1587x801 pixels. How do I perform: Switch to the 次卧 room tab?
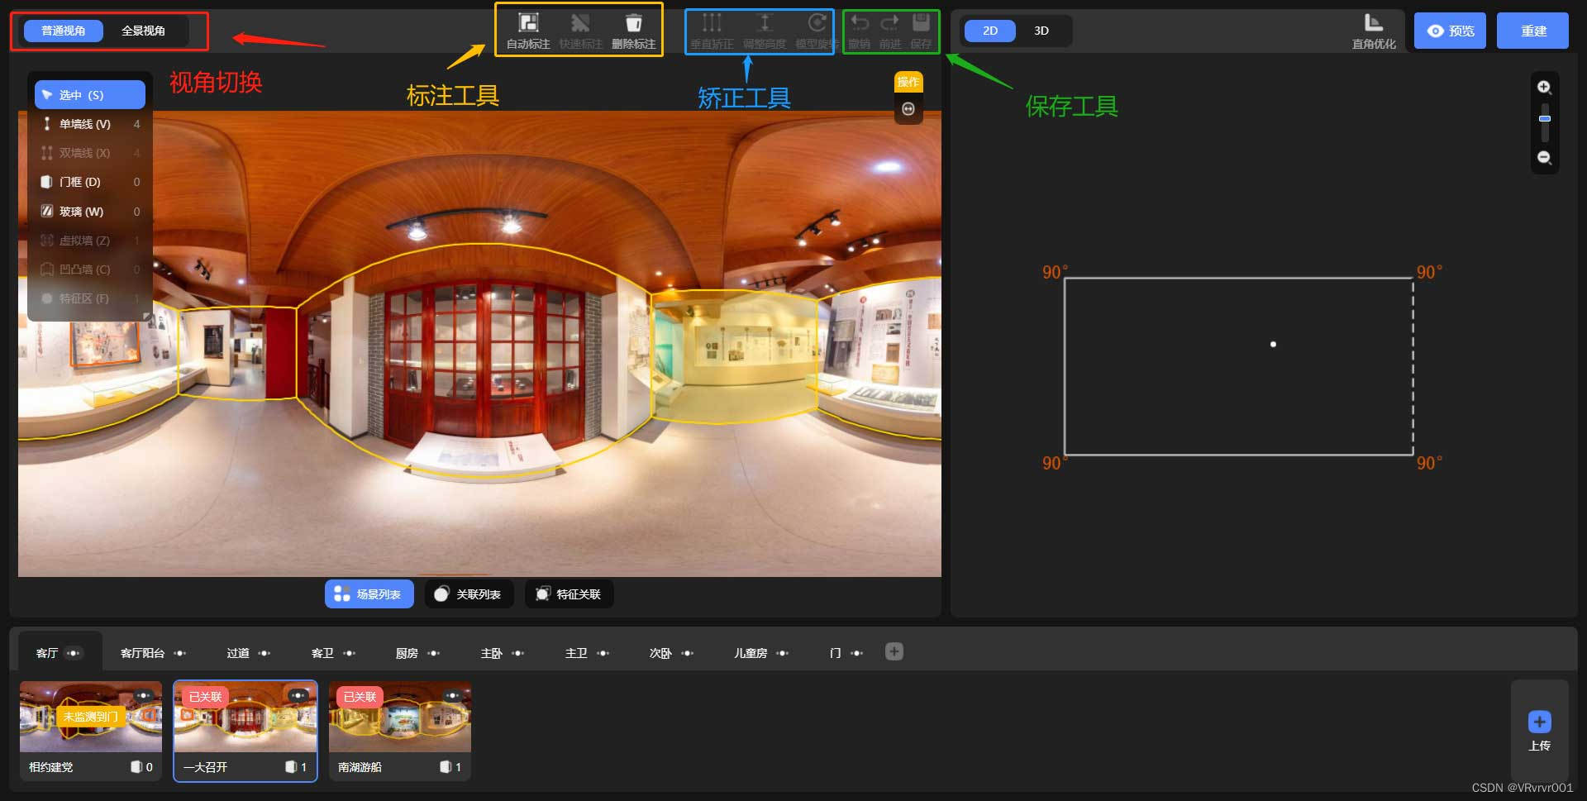coord(660,653)
